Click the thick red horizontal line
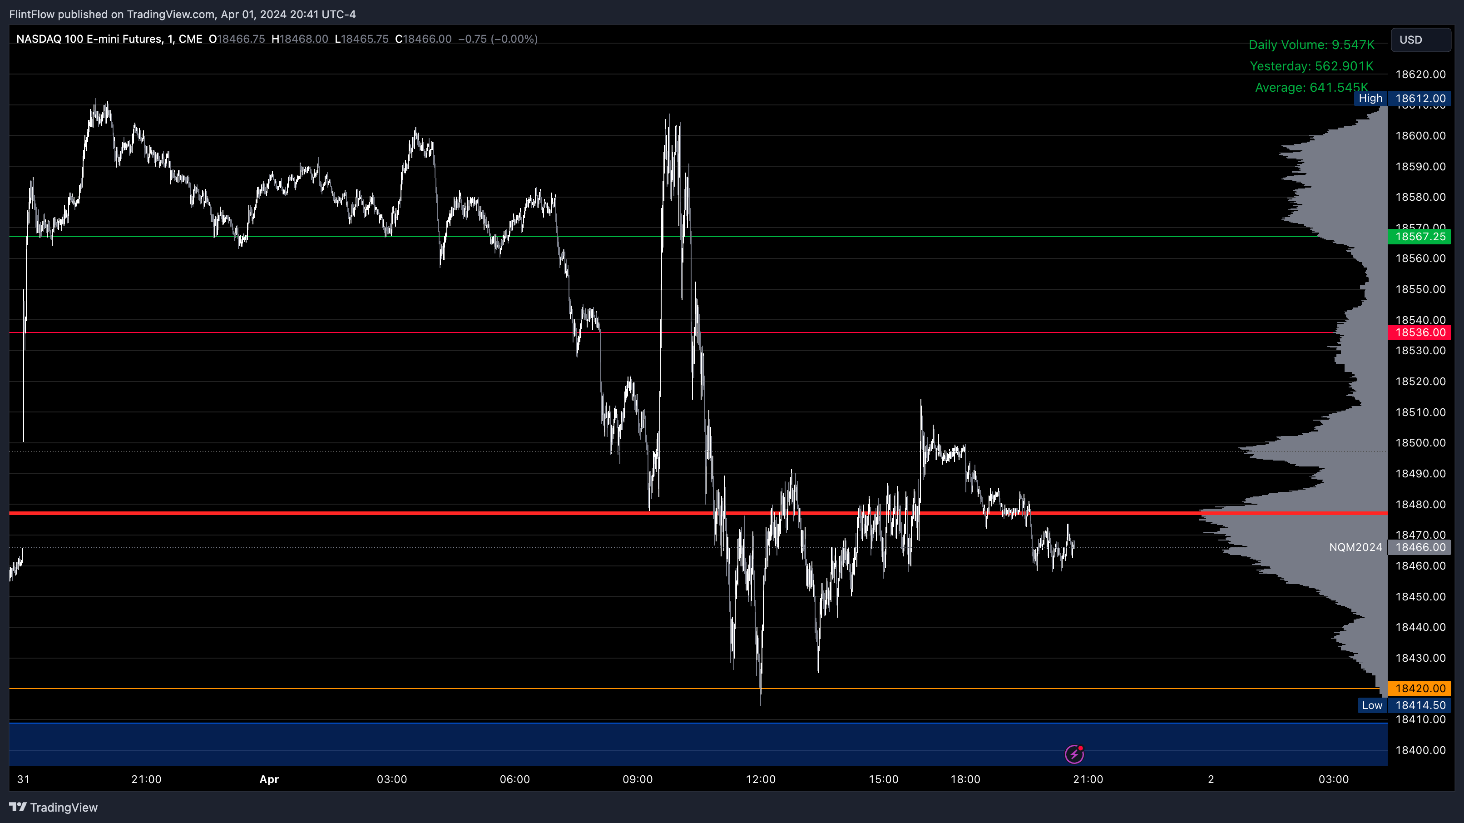 click(x=698, y=513)
